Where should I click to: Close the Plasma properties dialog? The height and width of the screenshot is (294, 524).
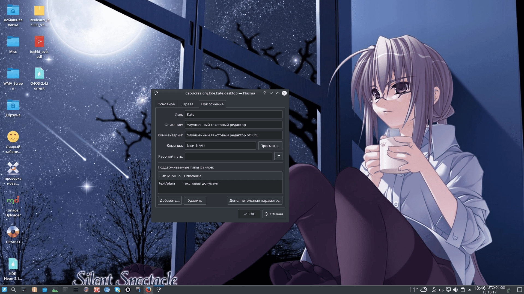[284, 93]
